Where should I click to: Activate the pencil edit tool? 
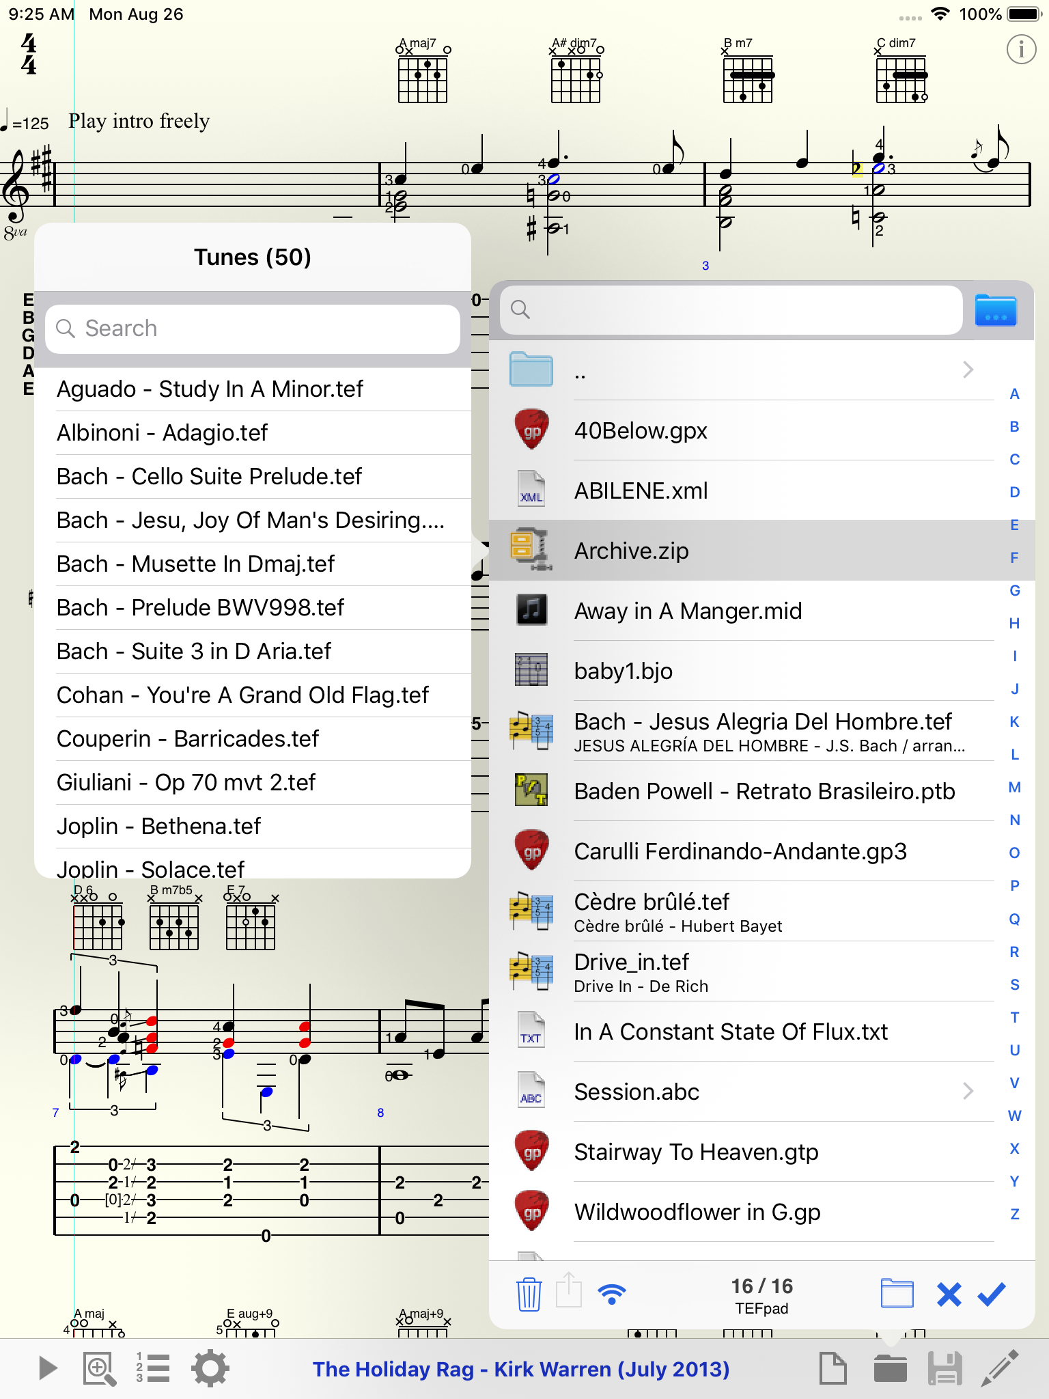pos(1001,1368)
